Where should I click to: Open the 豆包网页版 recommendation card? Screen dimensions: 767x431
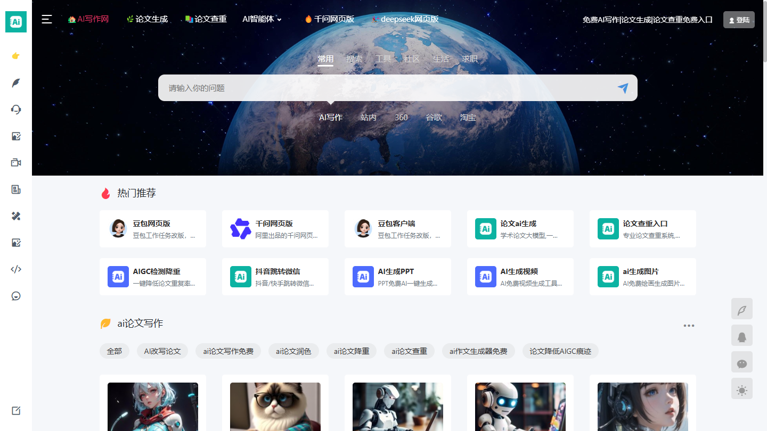point(153,229)
